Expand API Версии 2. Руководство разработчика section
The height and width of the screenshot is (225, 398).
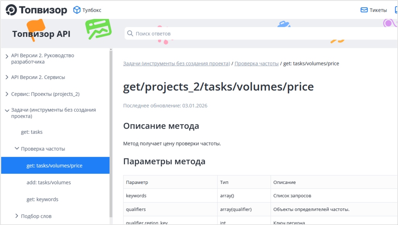[x=7, y=56]
